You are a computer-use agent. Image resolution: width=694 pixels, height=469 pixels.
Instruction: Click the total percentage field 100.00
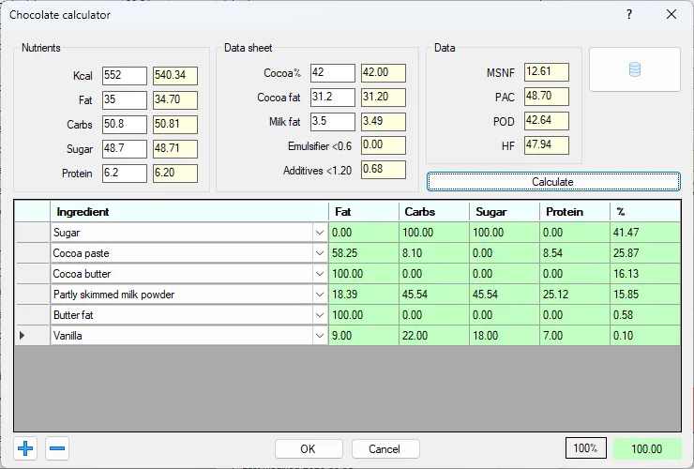pos(647,448)
